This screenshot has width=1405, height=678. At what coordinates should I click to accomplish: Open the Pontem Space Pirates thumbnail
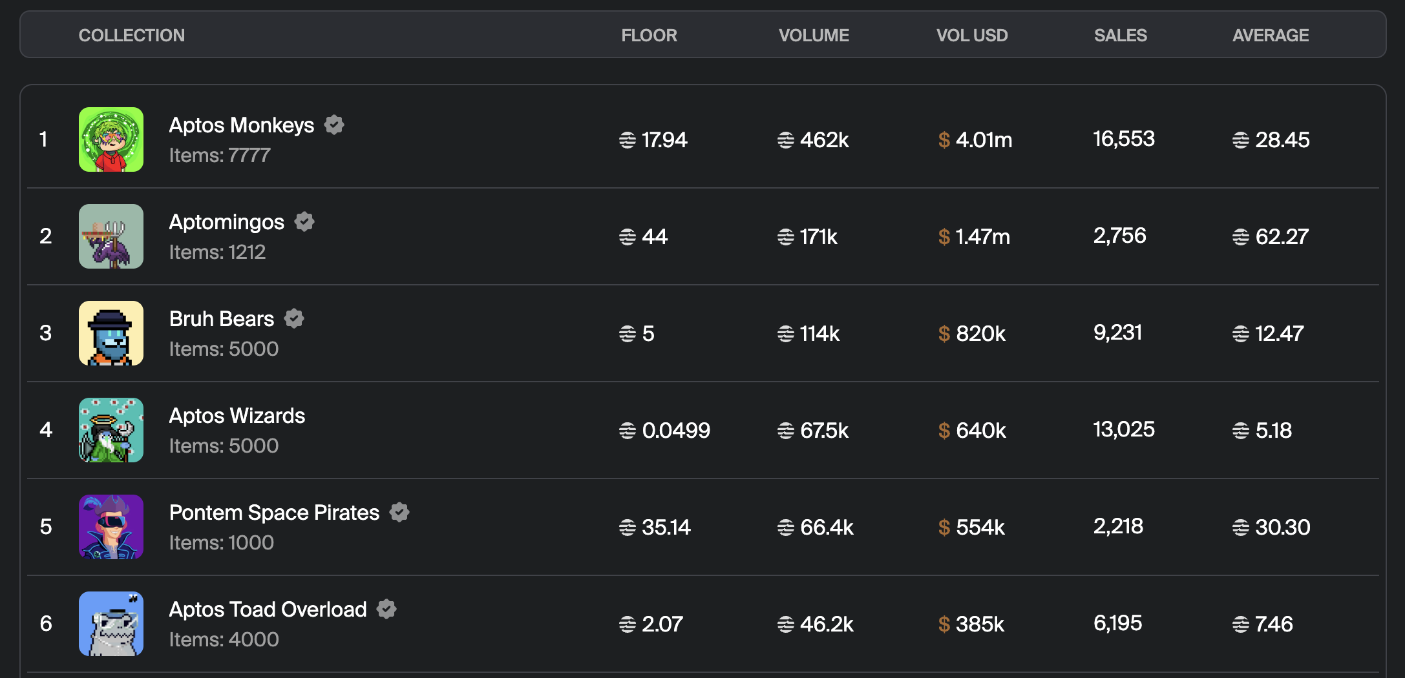click(x=111, y=527)
